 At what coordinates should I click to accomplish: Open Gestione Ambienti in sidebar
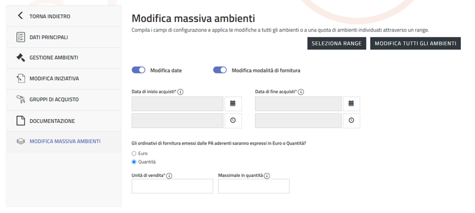pos(53,58)
